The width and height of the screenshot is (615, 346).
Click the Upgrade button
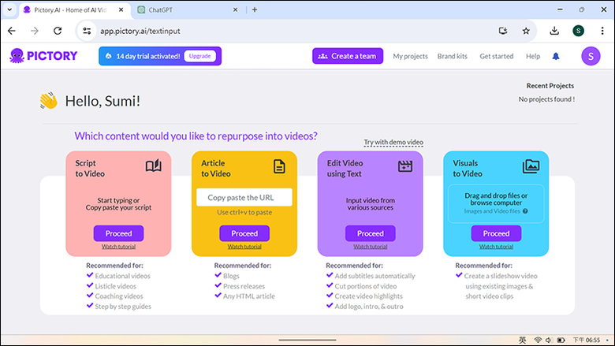click(200, 56)
